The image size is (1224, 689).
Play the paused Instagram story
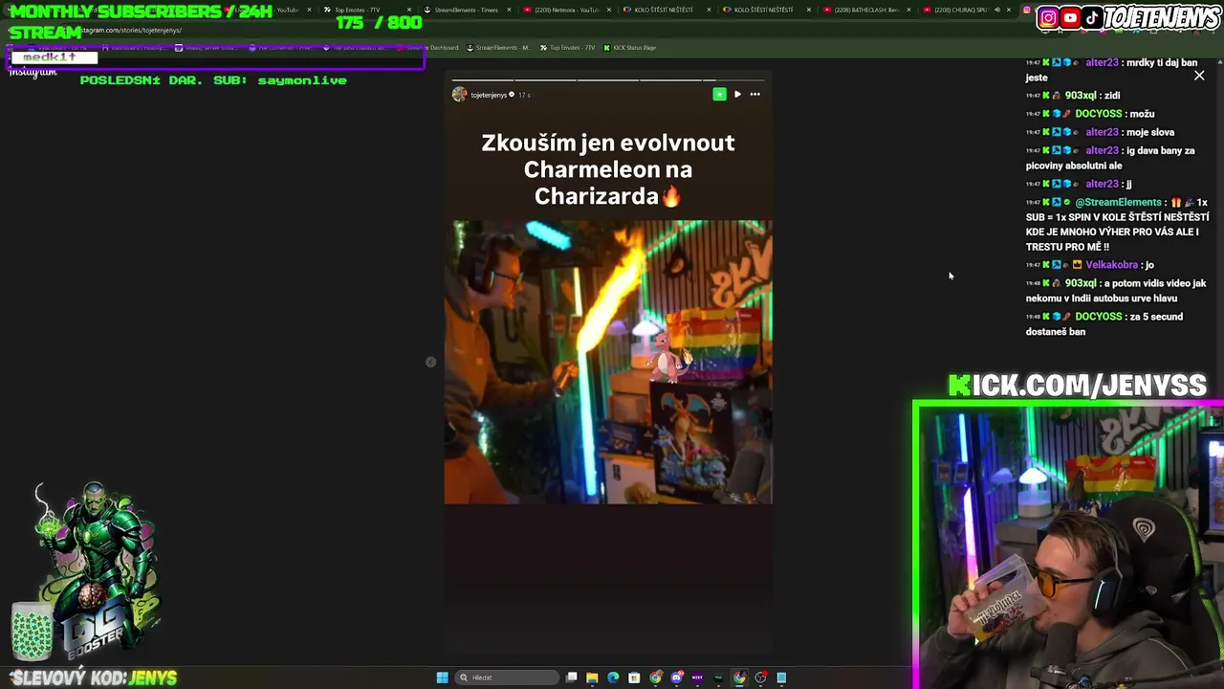coord(737,94)
